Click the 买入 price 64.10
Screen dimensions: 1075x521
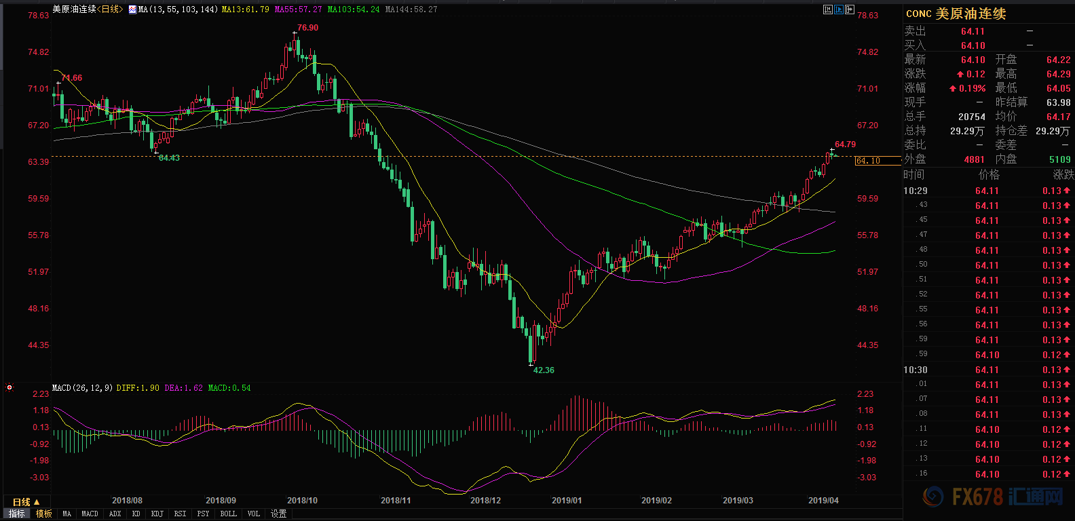[973, 45]
